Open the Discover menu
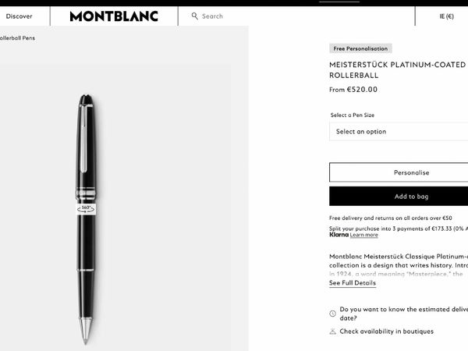The height and width of the screenshot is (351, 468). pos(19,16)
